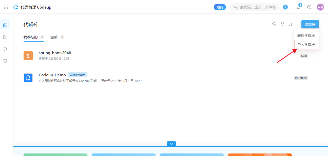Viewport: 328px width, 156px height.
Task: Expand the bottom panel chevron toggle
Action: (x=171, y=144)
